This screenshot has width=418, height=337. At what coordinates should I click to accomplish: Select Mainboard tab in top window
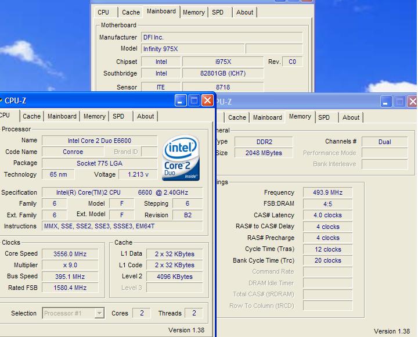pyautogui.click(x=161, y=12)
